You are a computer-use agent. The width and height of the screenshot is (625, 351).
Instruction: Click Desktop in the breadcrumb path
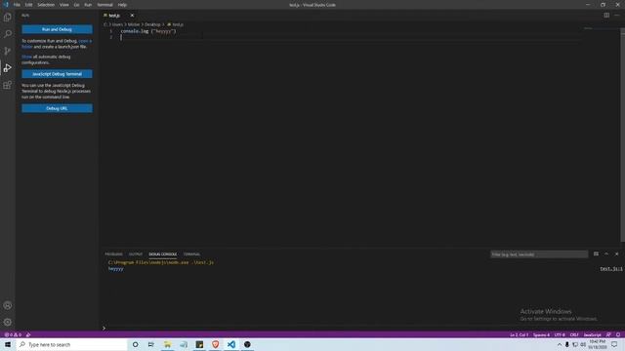(152, 24)
